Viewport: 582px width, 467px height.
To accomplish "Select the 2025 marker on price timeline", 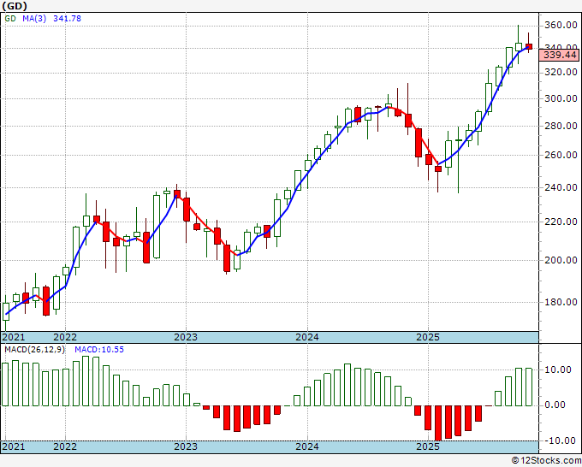I will pyautogui.click(x=428, y=337).
